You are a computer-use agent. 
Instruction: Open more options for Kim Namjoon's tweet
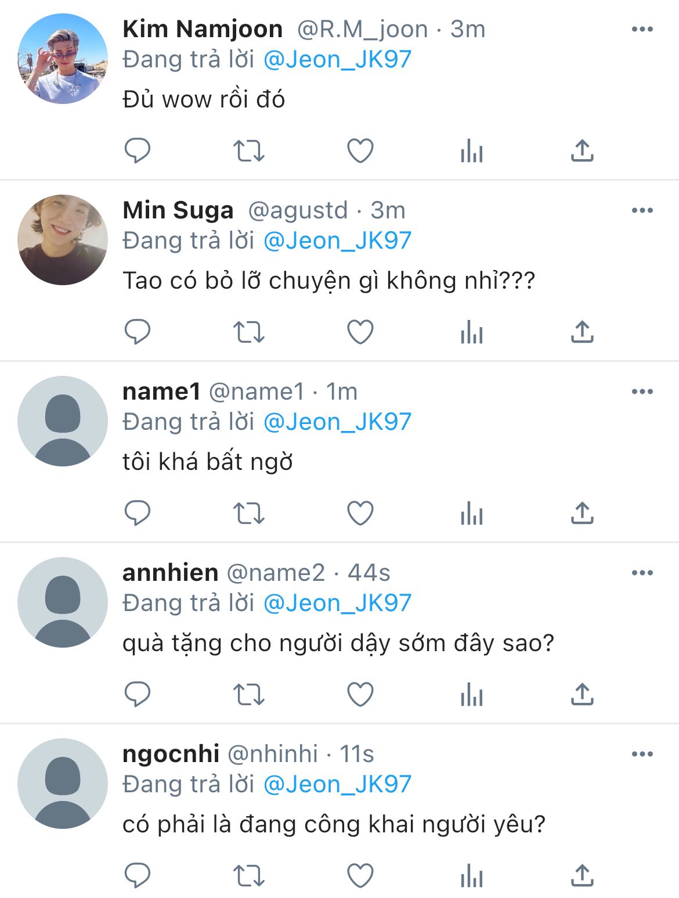coord(642,29)
